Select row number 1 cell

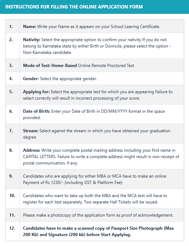pos(13,26)
